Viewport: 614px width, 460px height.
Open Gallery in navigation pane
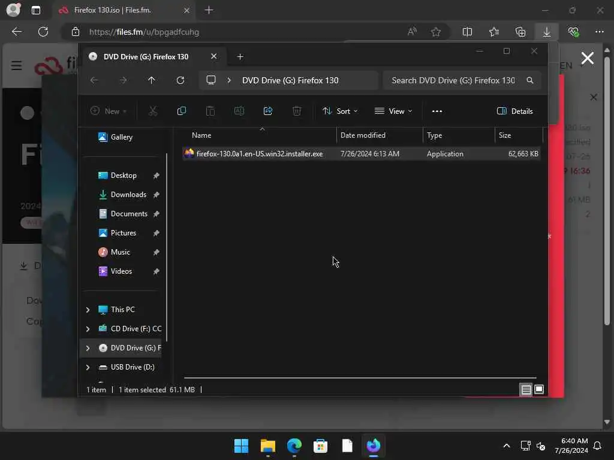(x=121, y=137)
